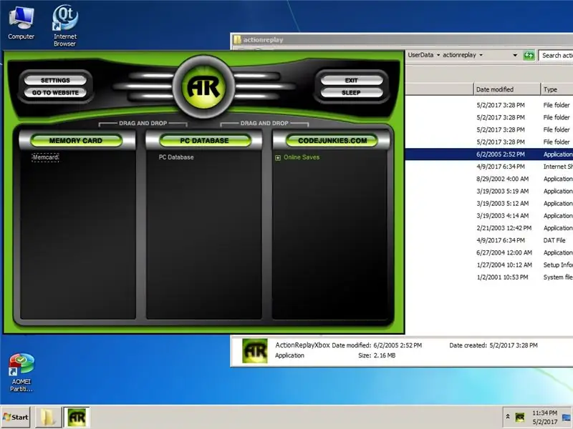The height and width of the screenshot is (429, 573).
Task: Open the dropdown arrow after UserData breadcrumb
Action: [x=438, y=55]
